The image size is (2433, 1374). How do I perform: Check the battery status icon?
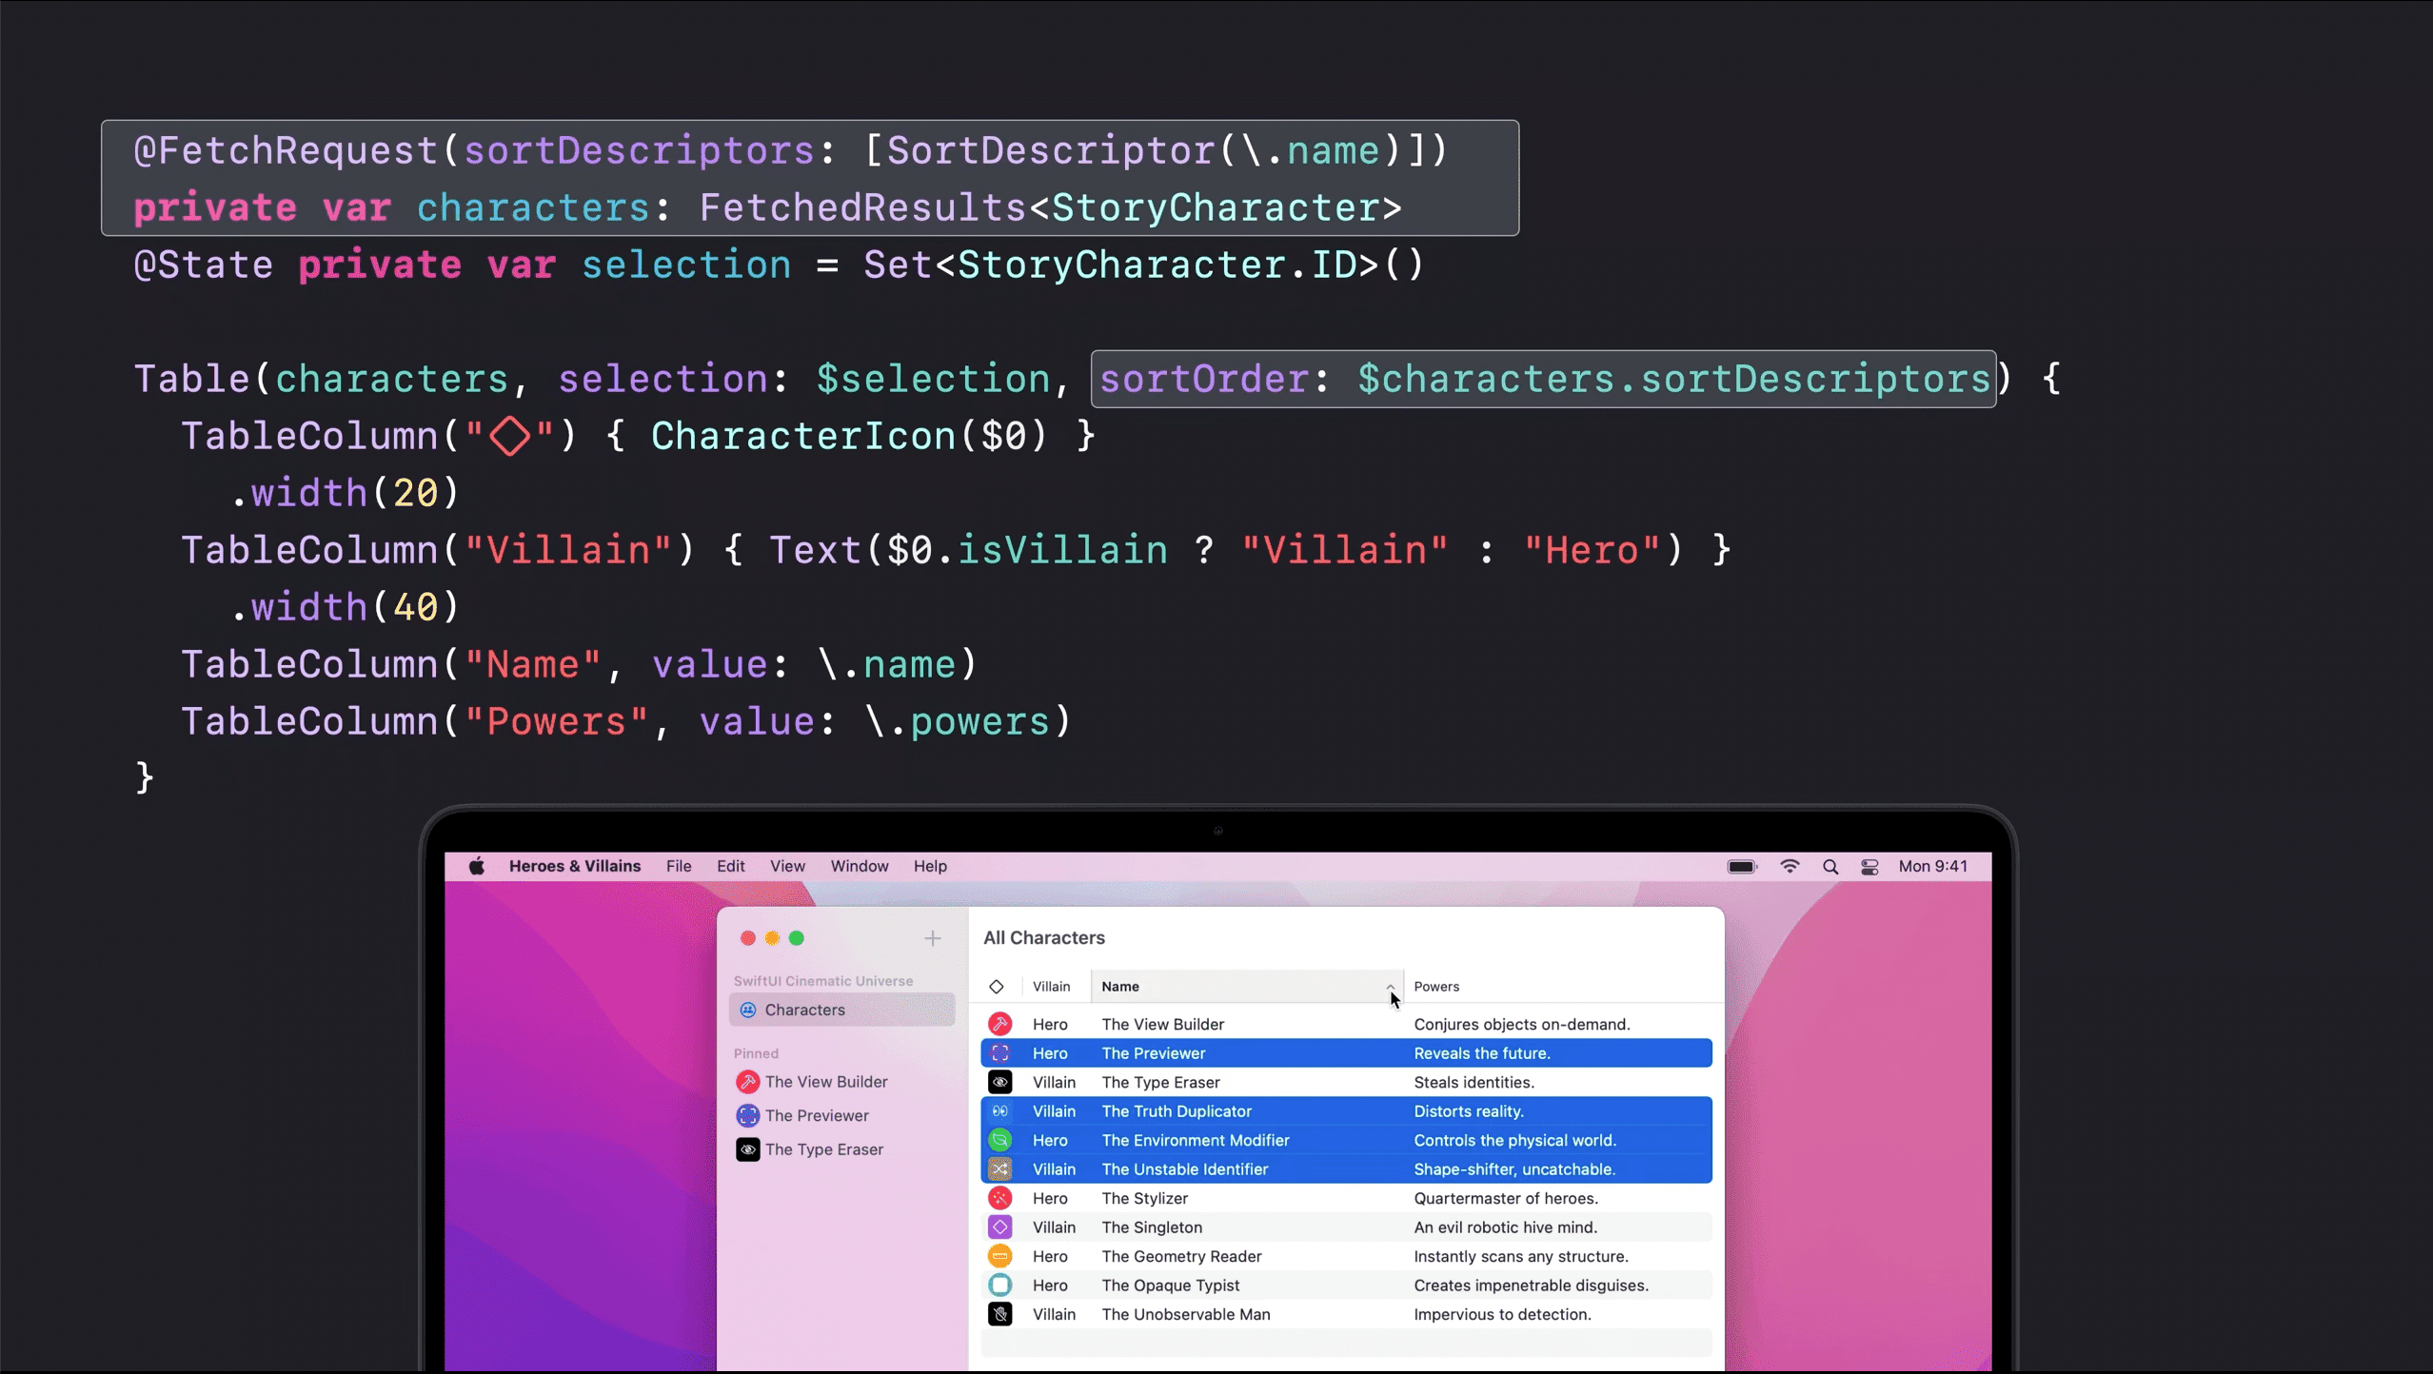click(x=1742, y=866)
